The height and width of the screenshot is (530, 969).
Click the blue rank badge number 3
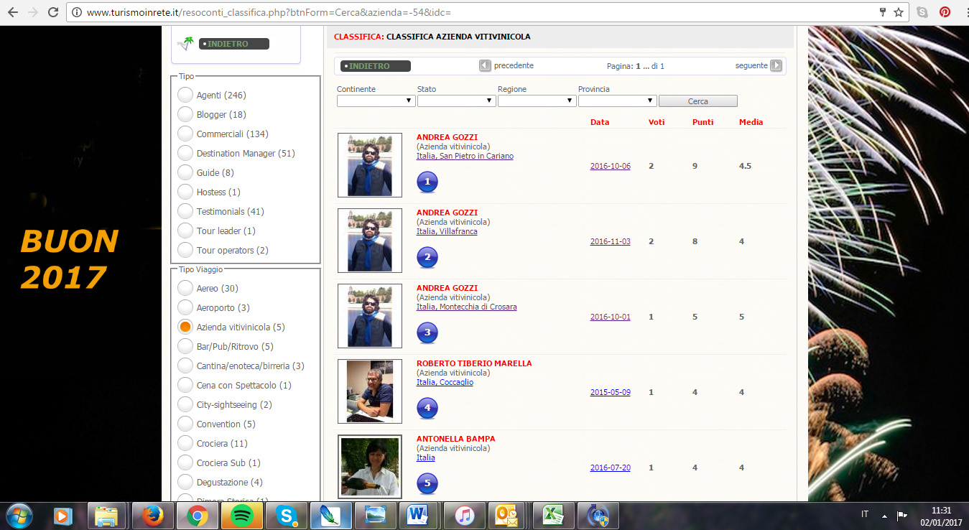pyautogui.click(x=427, y=333)
